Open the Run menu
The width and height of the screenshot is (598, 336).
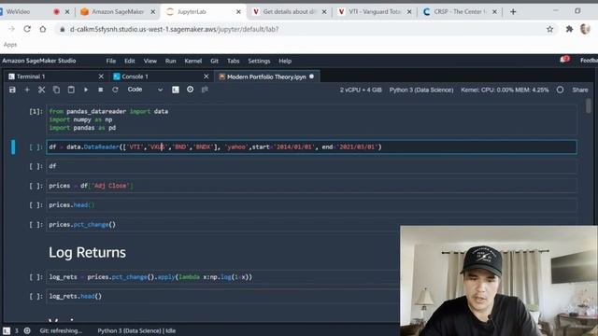coord(170,61)
